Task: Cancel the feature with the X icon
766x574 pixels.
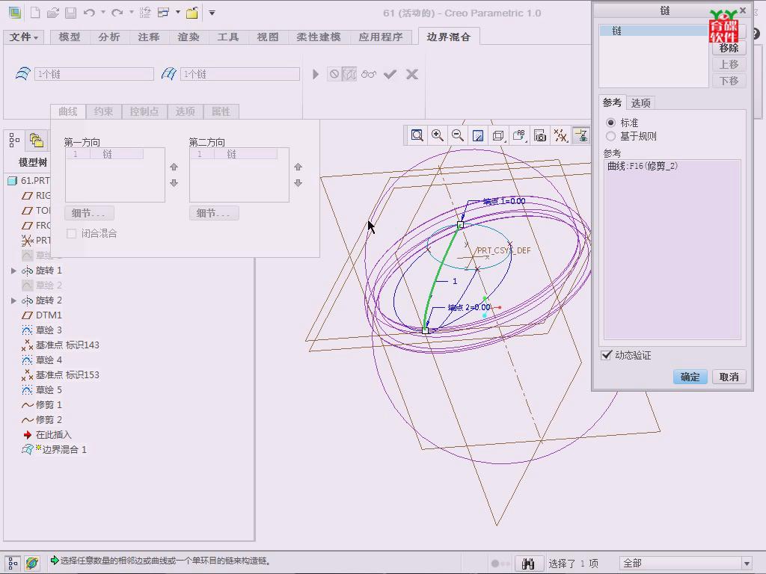Action: [x=412, y=74]
